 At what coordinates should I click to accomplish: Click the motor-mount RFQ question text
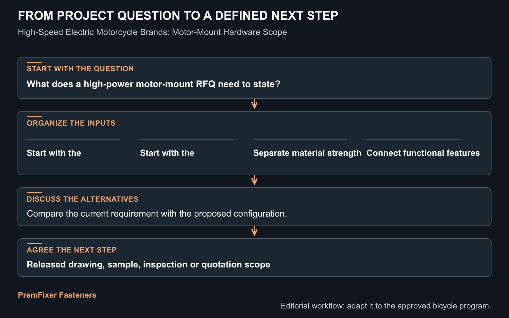click(153, 84)
